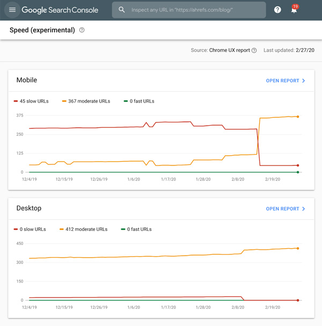The height and width of the screenshot is (326, 322).
Task: Open notifications bell with 19 badge
Action: click(x=294, y=9)
